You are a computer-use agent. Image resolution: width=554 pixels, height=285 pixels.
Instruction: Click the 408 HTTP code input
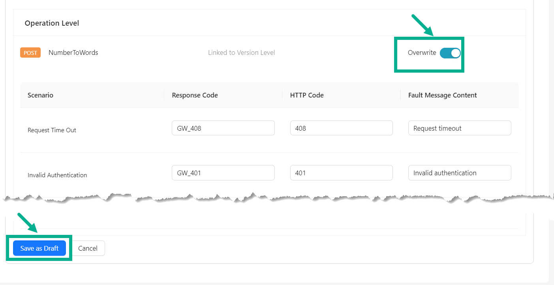(341, 128)
